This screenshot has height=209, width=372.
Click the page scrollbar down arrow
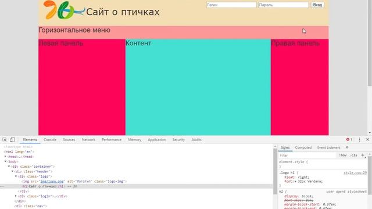tap(370, 133)
